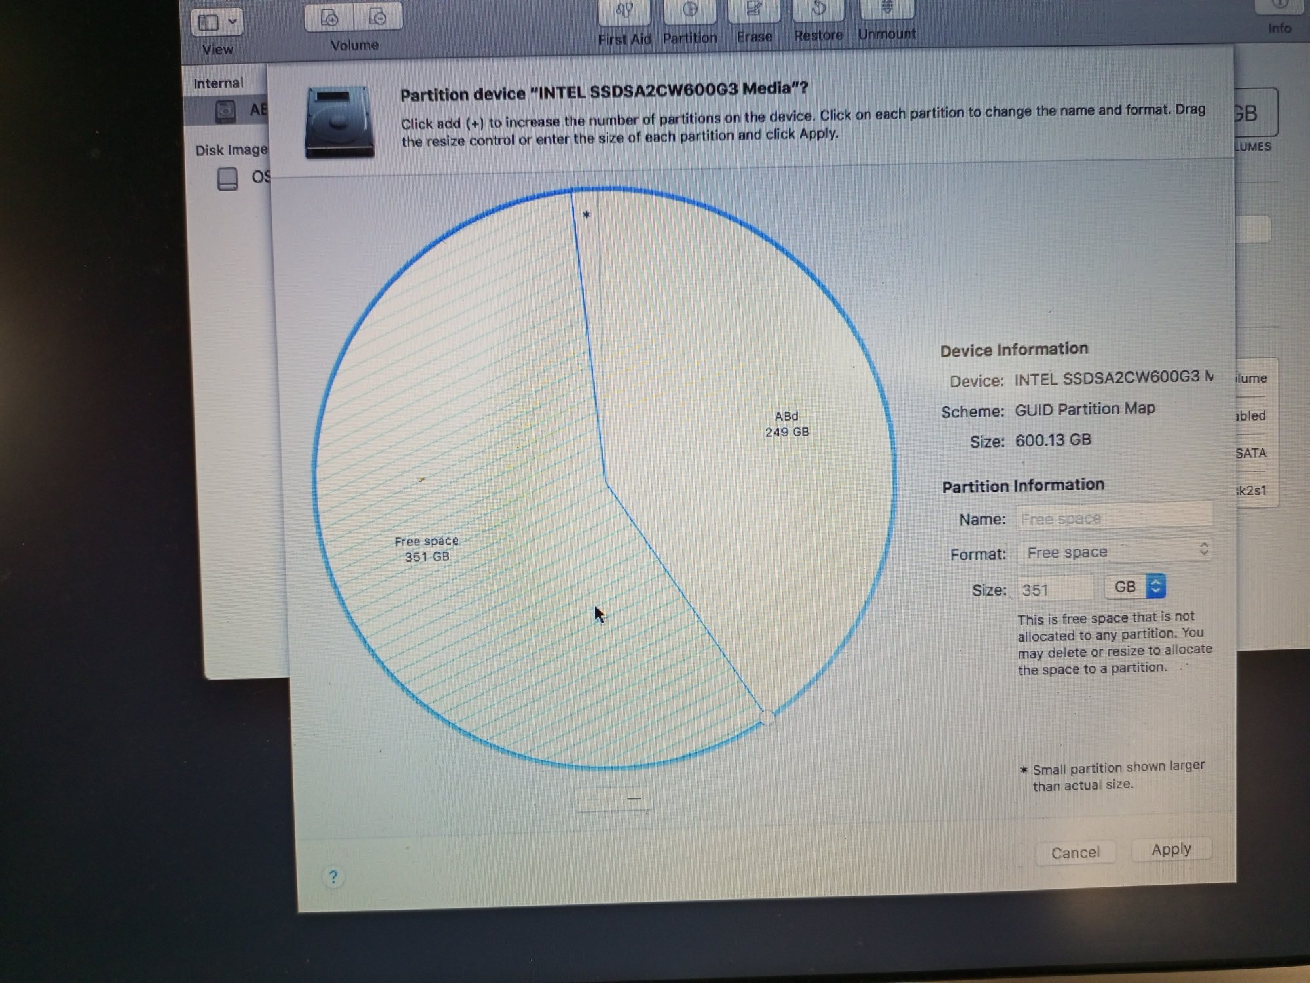Click the Info toolbar button

[x=1281, y=7]
